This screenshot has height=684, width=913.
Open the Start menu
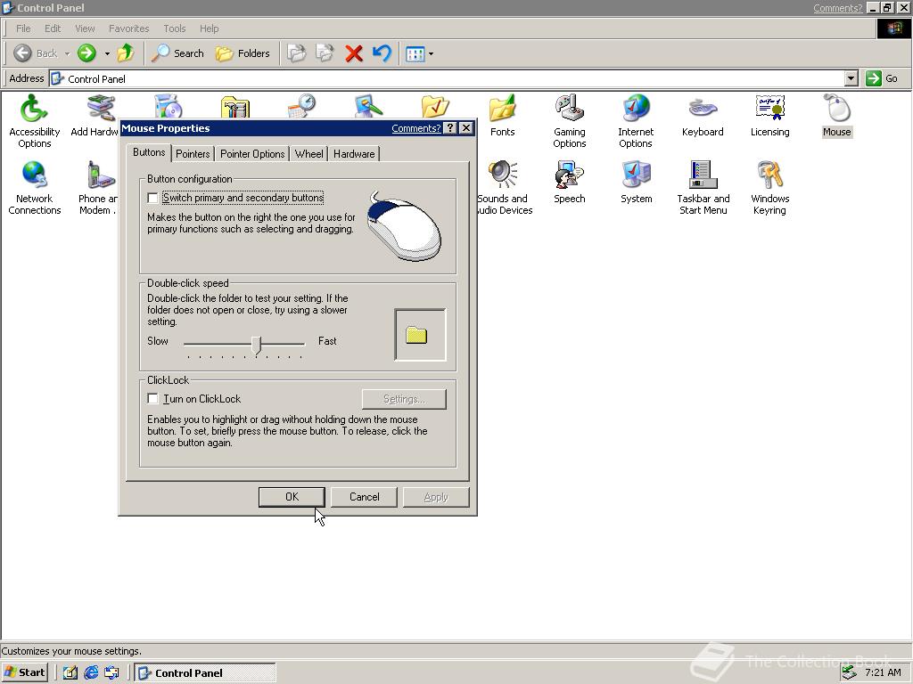[24, 672]
